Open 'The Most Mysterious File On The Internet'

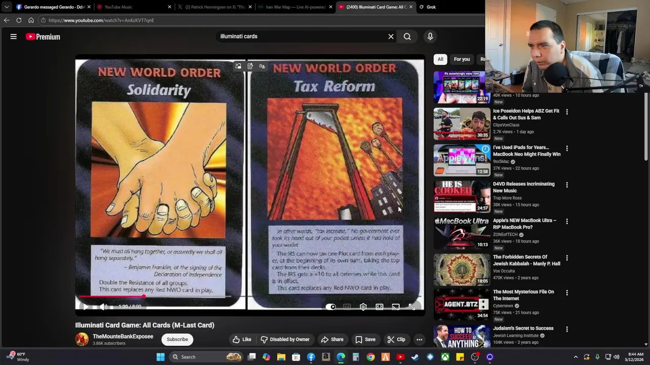tap(523, 295)
